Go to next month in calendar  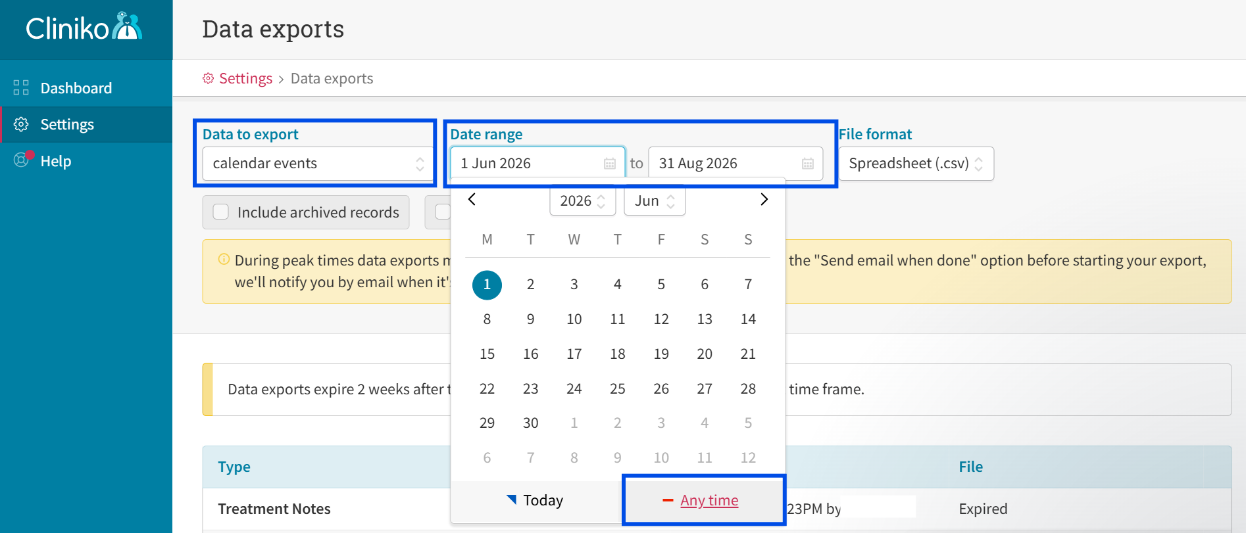coord(764,199)
